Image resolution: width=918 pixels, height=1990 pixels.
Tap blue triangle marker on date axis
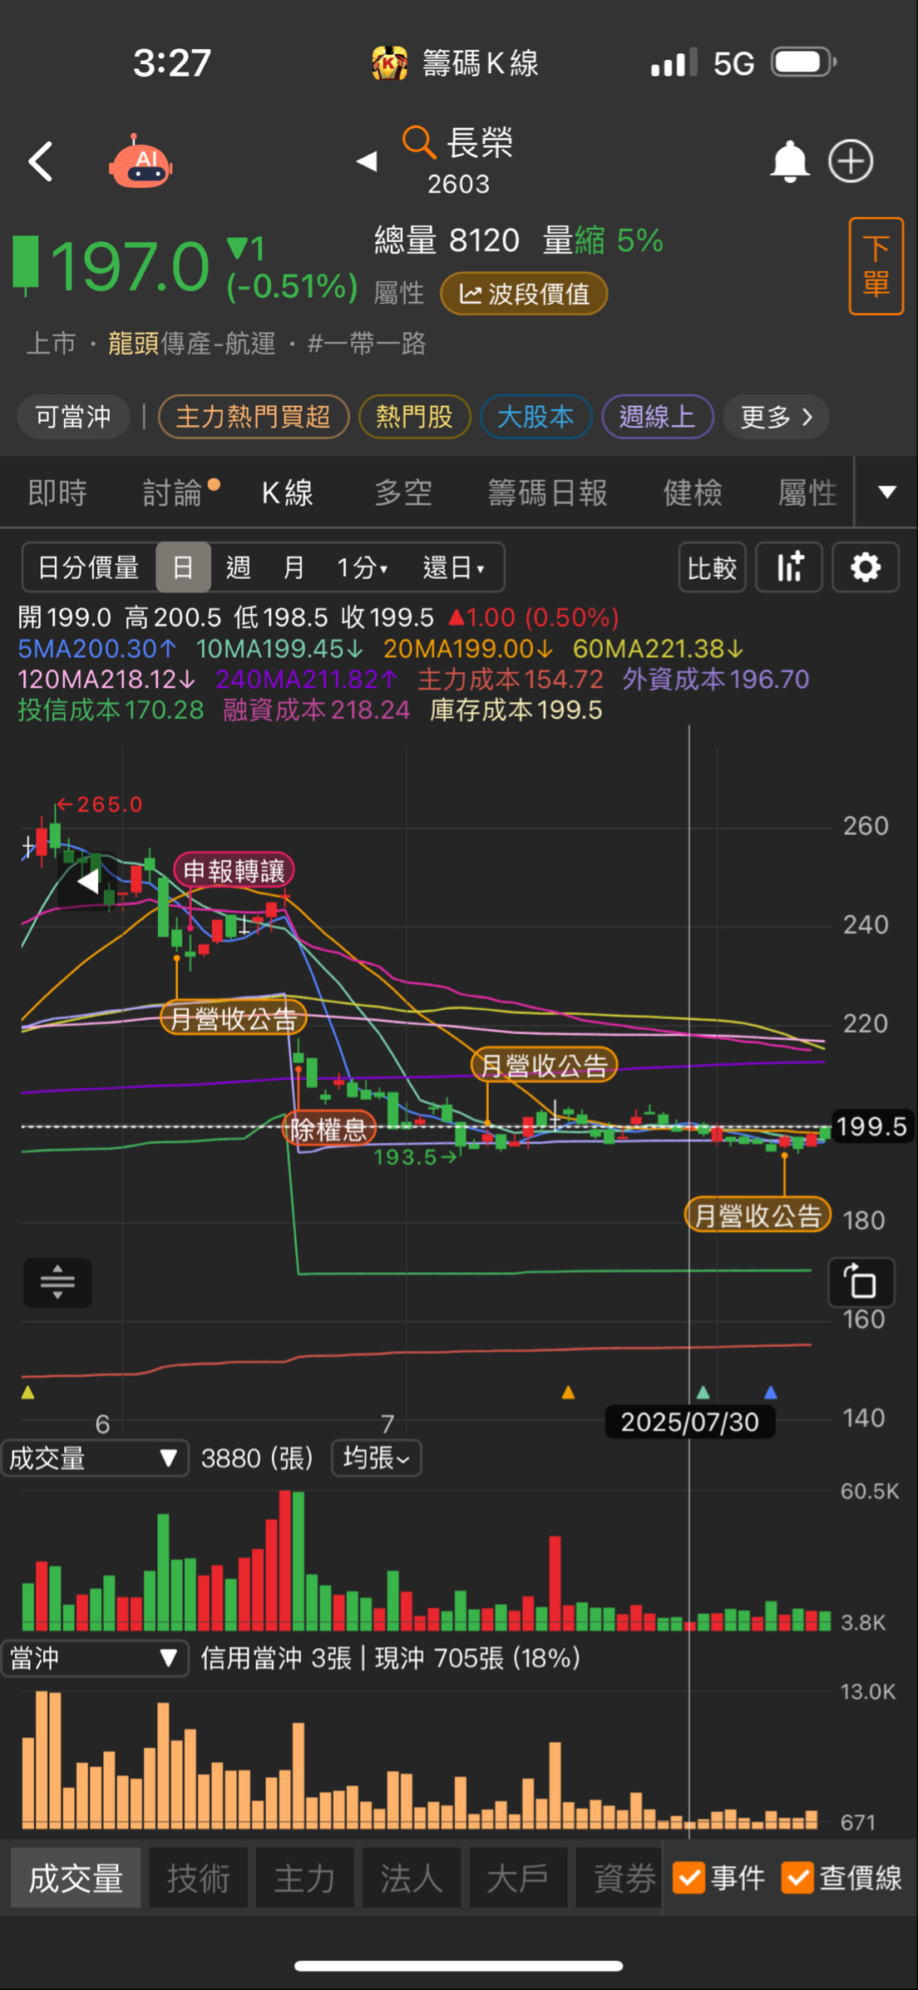(x=770, y=1392)
